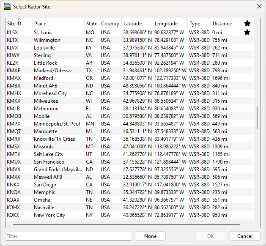266x246 pixels.
Task: Select the Little Rock entry
Action: click(129, 63)
